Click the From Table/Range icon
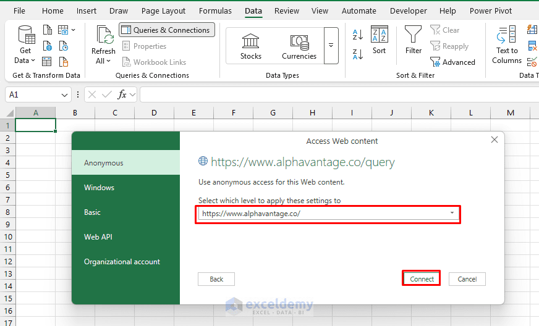Screen dimensions: 539x326 pyautogui.click(x=47, y=62)
